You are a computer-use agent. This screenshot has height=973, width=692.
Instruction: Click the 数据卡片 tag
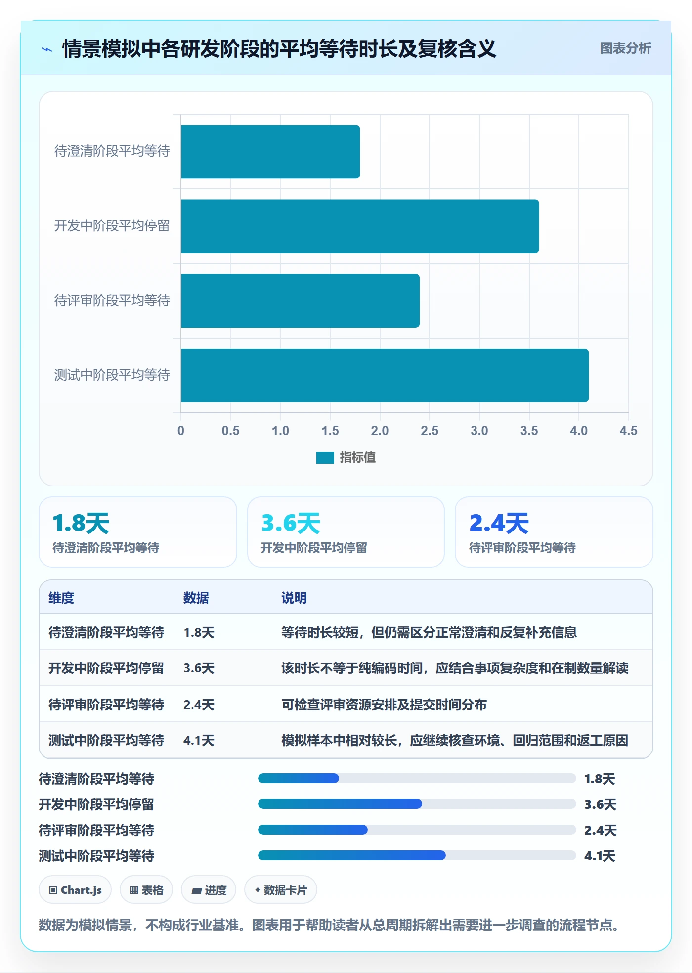pos(281,890)
